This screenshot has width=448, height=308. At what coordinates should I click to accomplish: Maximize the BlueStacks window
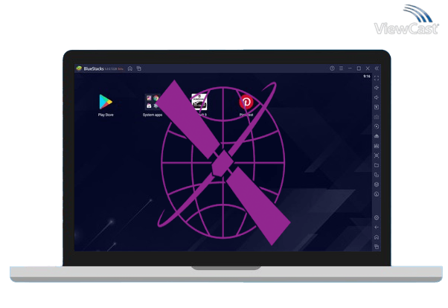coord(359,68)
